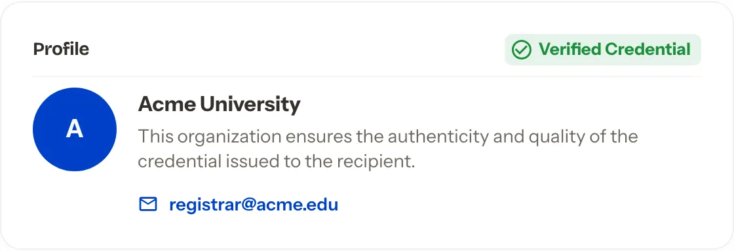
Task: Click the Profile section heading
Action: 61,49
